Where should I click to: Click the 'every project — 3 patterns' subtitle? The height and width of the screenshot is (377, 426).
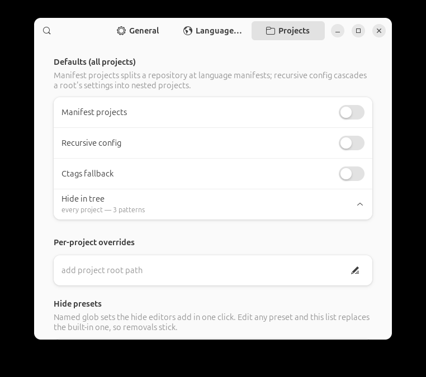click(x=103, y=210)
